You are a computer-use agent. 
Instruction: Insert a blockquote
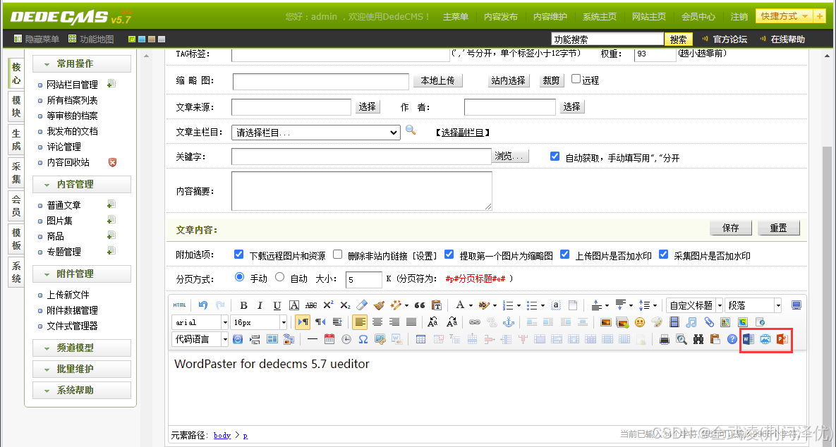[x=420, y=305]
